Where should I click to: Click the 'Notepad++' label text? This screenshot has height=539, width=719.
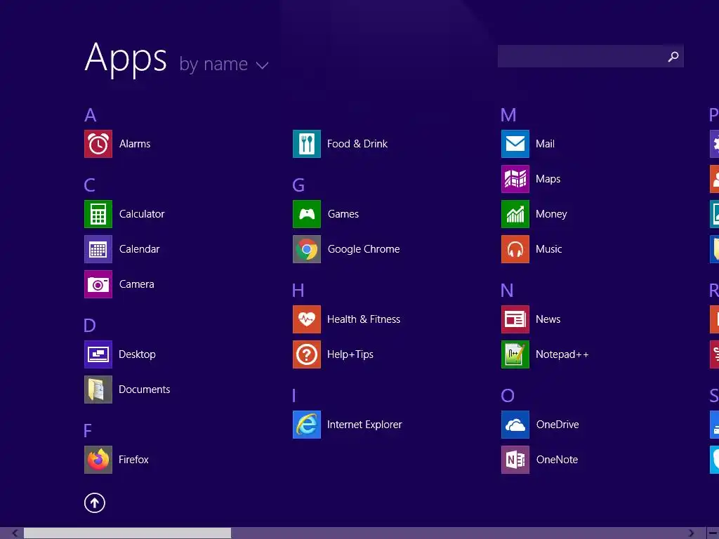(562, 354)
